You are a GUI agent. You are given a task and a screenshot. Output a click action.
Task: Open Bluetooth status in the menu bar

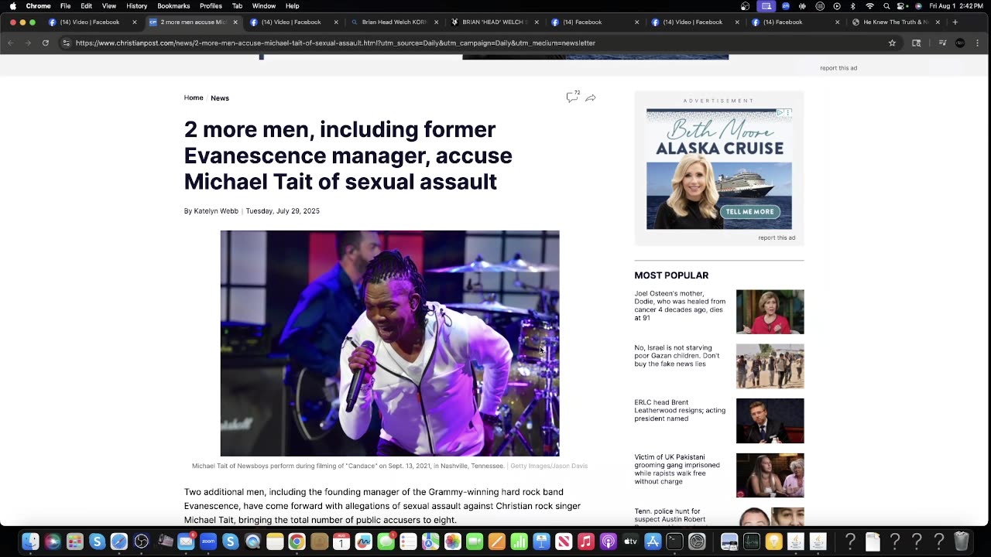[853, 6]
